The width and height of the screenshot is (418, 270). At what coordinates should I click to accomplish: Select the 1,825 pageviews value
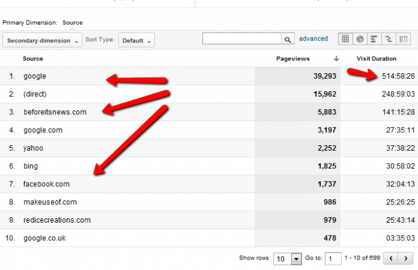(327, 166)
